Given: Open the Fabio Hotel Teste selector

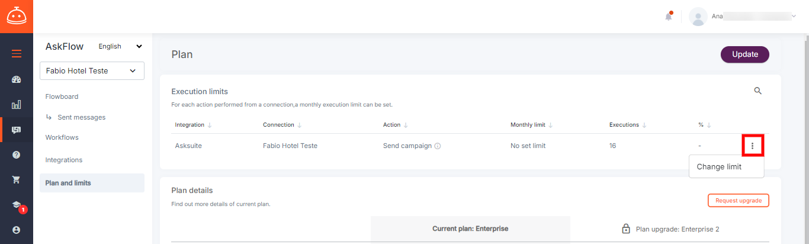Looking at the screenshot, I should pos(92,70).
